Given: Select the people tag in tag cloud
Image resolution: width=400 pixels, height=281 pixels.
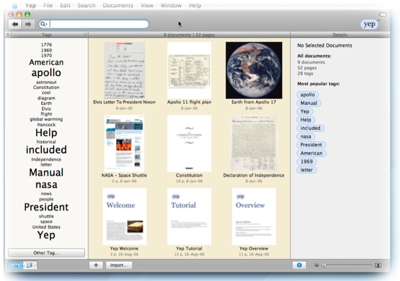Looking at the screenshot, I should coord(46,199).
